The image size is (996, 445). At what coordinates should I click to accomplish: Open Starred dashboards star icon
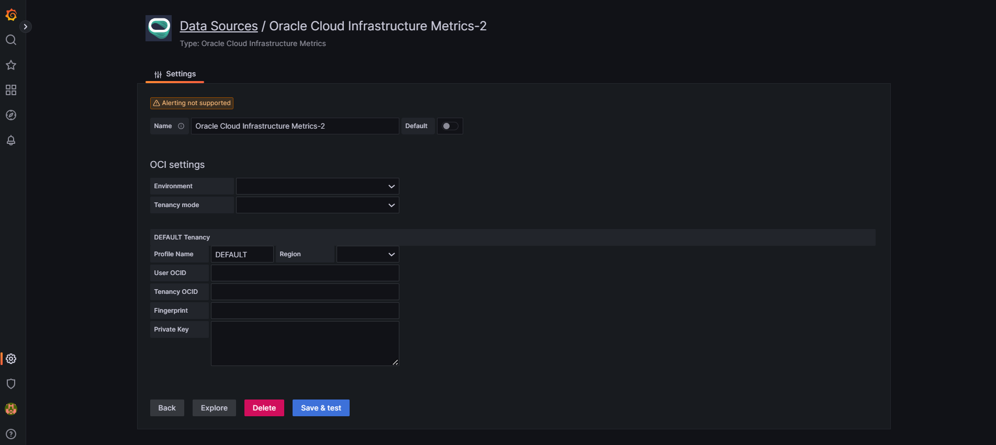(x=11, y=65)
